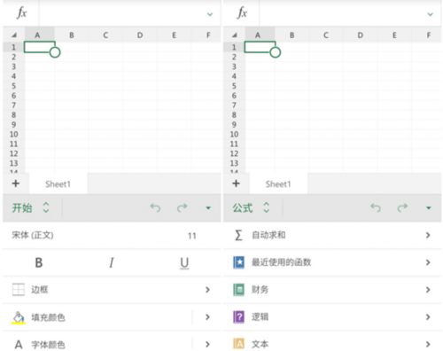
Task: Tap the fx function icon in right screen
Action: click(242, 13)
